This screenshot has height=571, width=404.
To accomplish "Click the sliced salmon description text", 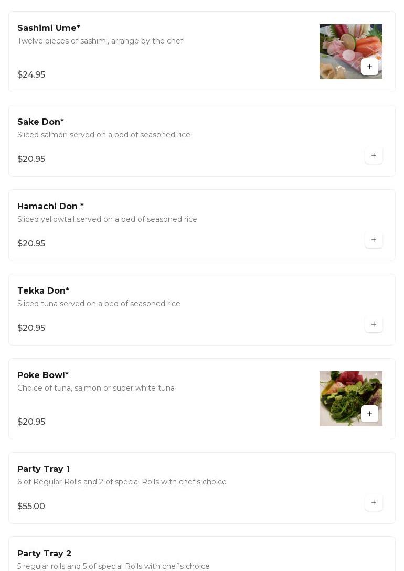I will pos(104,135).
